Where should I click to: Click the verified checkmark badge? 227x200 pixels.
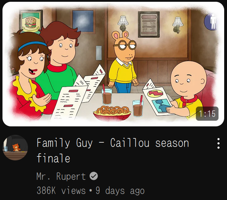click(x=94, y=176)
